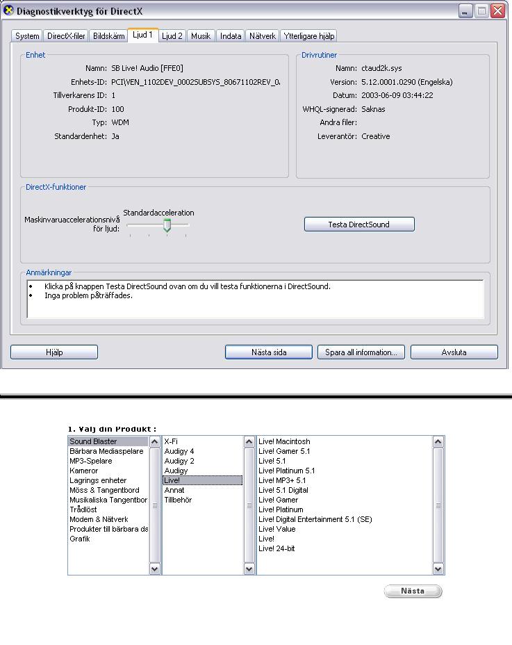Click the hardware acceleration slider thumb

point(167,225)
